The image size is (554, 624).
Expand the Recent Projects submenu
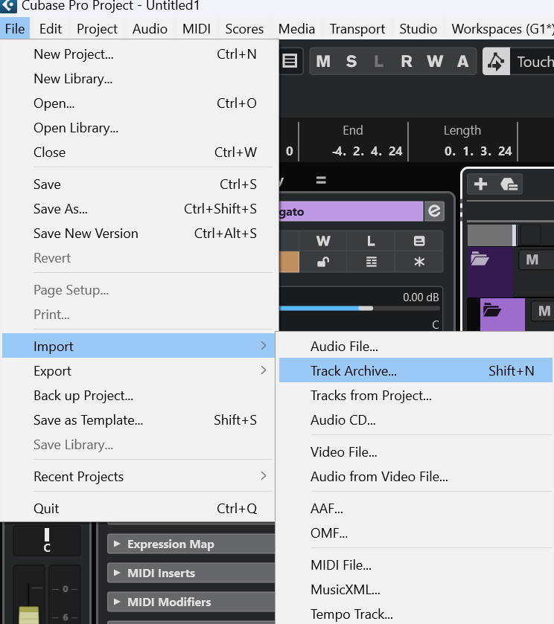[x=138, y=476]
